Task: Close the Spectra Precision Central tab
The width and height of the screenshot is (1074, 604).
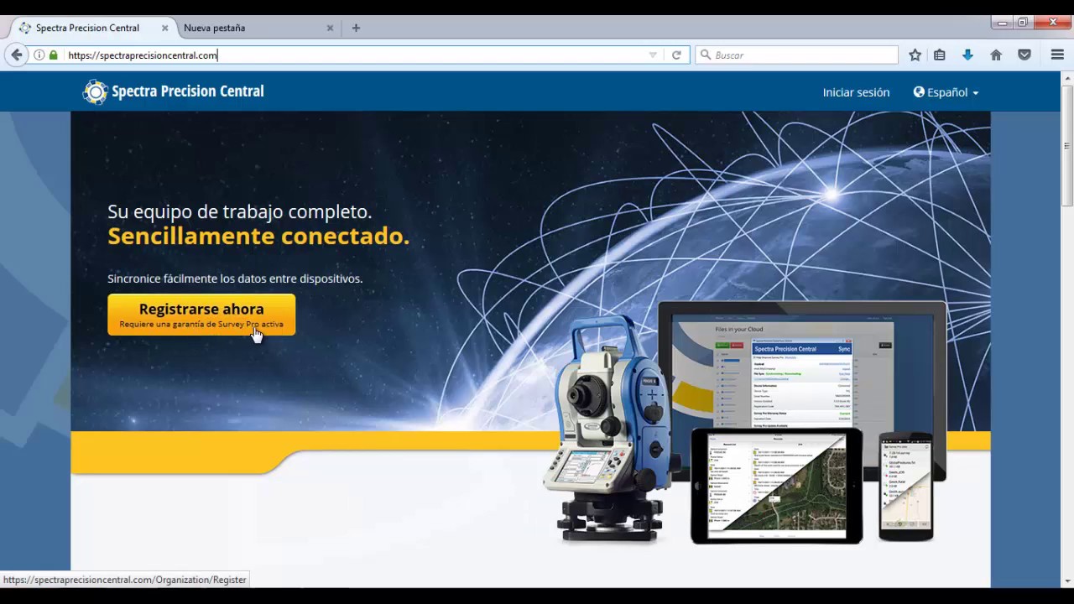Action: coord(164,28)
